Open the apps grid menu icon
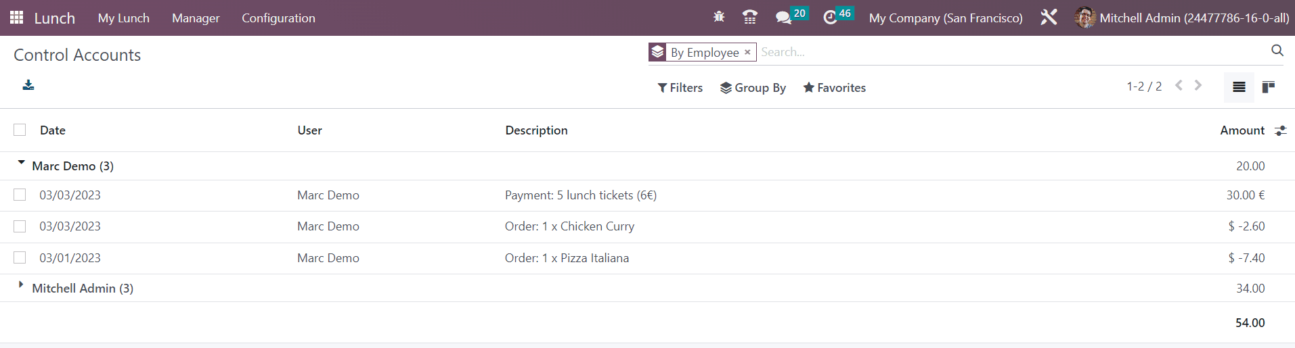Viewport: 1295px width, 348px height. pyautogui.click(x=17, y=18)
